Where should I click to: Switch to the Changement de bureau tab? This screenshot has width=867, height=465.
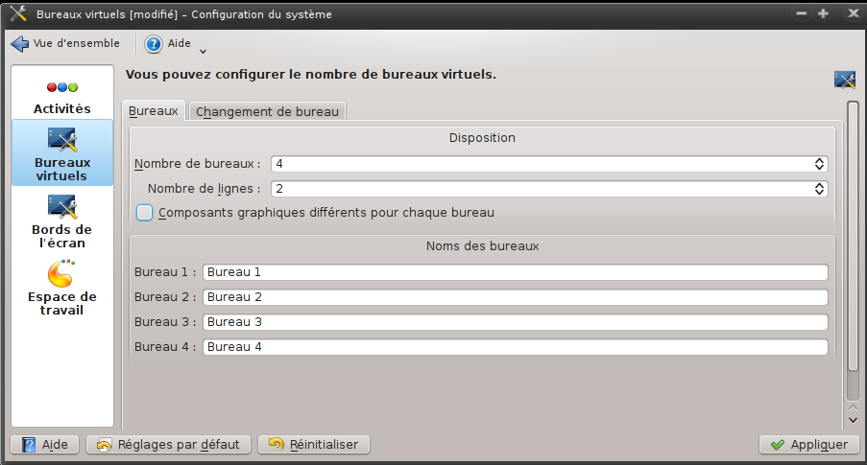267,111
